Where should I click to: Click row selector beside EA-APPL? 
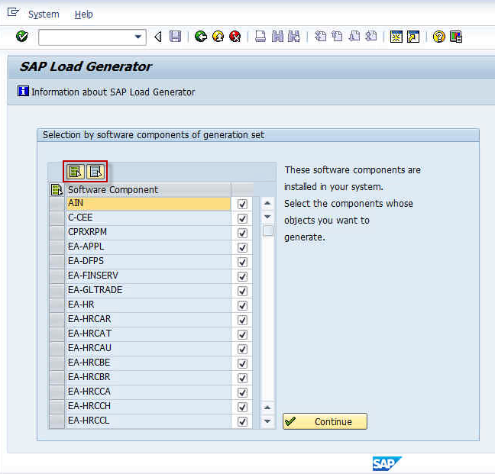click(57, 247)
